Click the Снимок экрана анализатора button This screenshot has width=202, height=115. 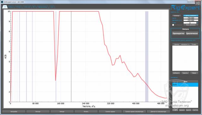coord(134,112)
